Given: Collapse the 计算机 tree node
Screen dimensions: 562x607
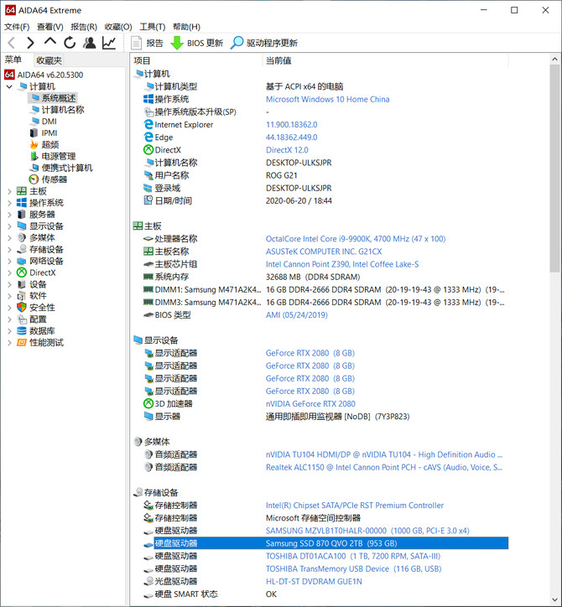Looking at the screenshot, I should pyautogui.click(x=9, y=86).
